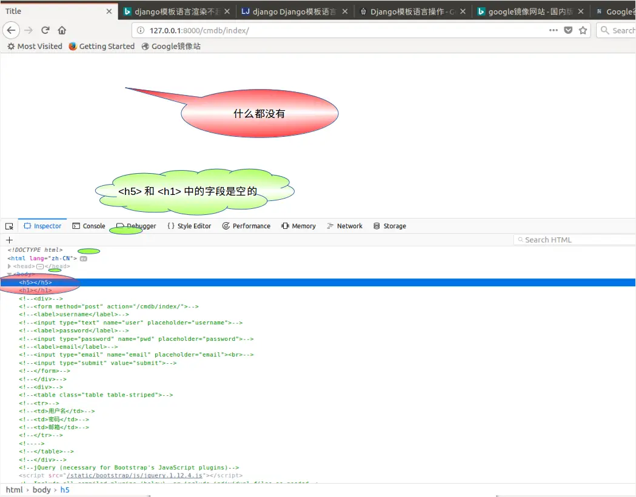636x497 pixels.
Task: Click the forward navigation arrow
Action: 28,30
